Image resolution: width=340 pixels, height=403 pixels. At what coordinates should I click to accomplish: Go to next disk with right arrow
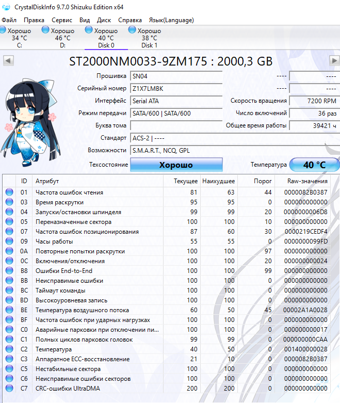click(334, 61)
